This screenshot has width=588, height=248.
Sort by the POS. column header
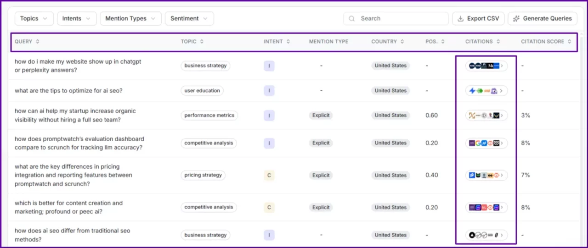[x=435, y=41]
